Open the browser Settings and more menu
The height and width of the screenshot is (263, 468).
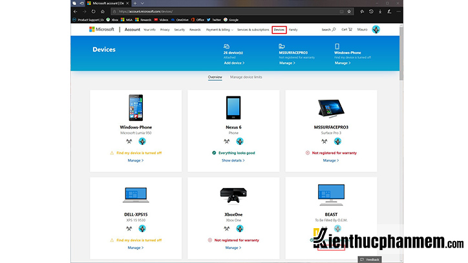[x=398, y=12]
